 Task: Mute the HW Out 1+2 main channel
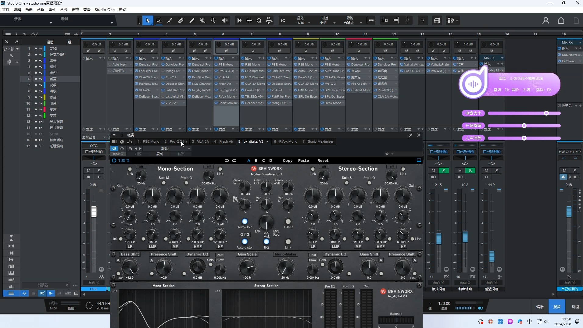[x=564, y=171]
